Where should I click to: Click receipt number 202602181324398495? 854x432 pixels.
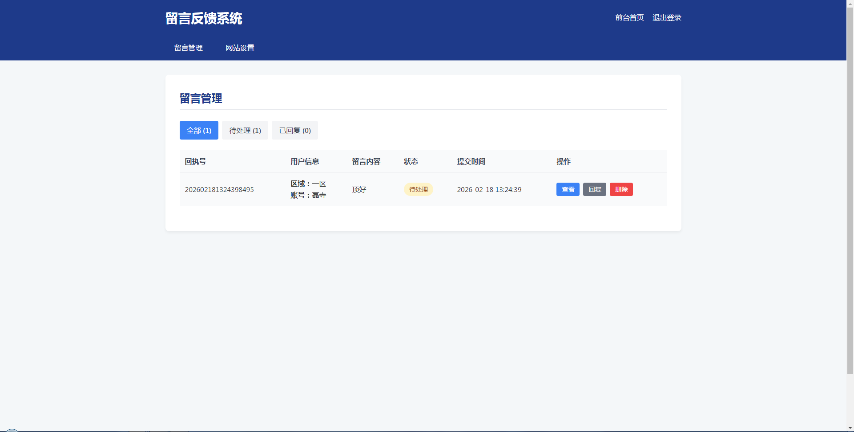219,190
